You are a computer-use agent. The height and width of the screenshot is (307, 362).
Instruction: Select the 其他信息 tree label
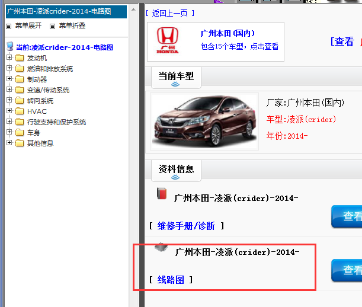tap(40, 143)
